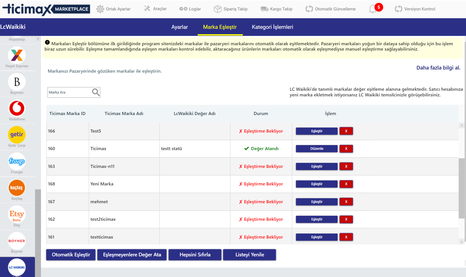
Task: Click Eşleştir for Yeni Marka
Action: coord(317,184)
